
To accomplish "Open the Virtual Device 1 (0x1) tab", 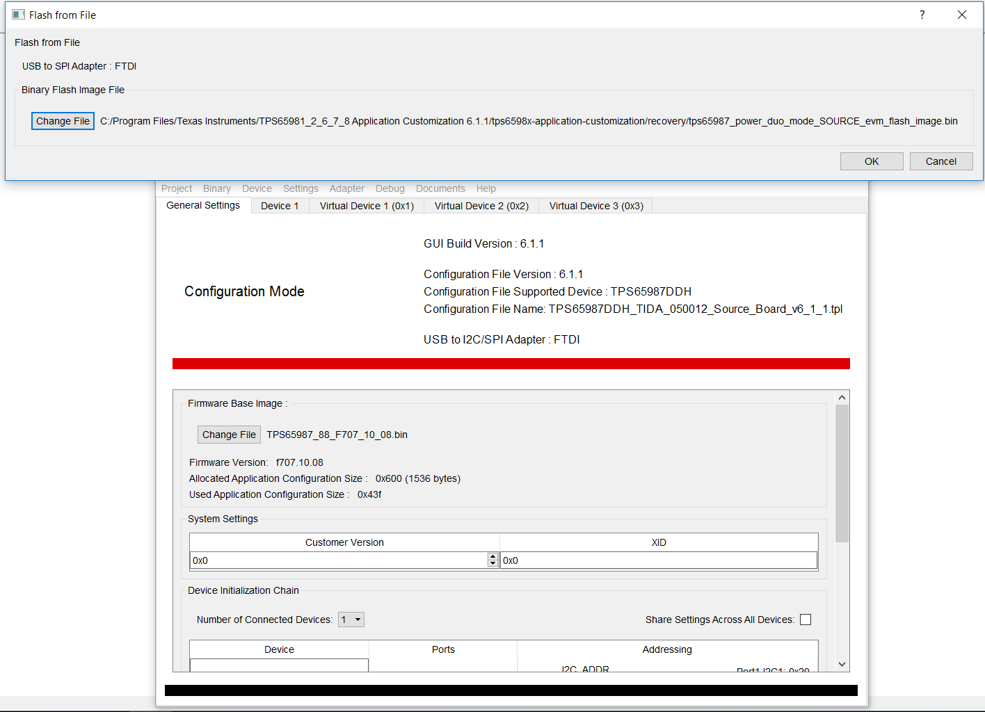I will click(367, 206).
